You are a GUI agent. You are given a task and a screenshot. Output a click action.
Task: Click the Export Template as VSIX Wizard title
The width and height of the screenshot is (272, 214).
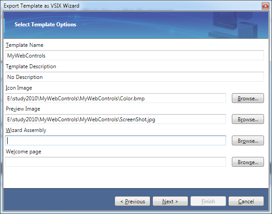click(x=41, y=6)
